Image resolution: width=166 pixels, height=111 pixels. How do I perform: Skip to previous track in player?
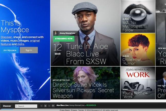pos(42,106)
